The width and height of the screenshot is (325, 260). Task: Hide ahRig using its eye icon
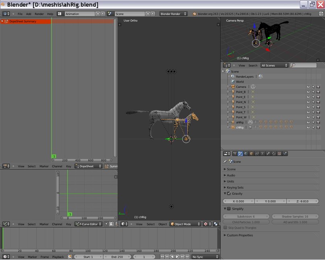308,122
